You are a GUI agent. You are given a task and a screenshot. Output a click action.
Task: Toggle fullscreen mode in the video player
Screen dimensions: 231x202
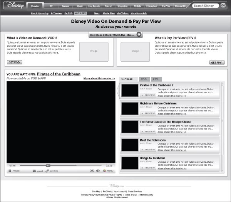click(x=92, y=171)
